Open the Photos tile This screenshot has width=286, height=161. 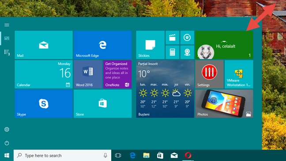click(224, 104)
